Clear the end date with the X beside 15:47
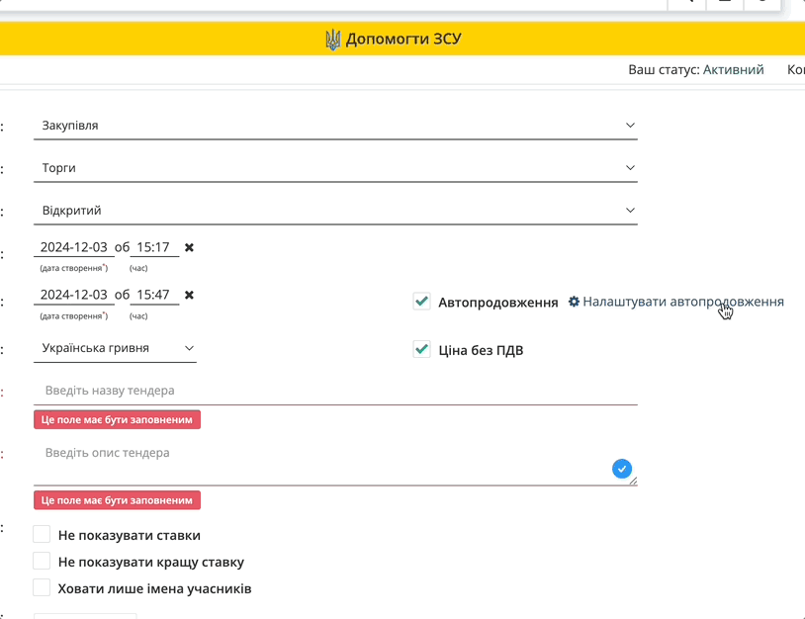The image size is (805, 619). [189, 295]
